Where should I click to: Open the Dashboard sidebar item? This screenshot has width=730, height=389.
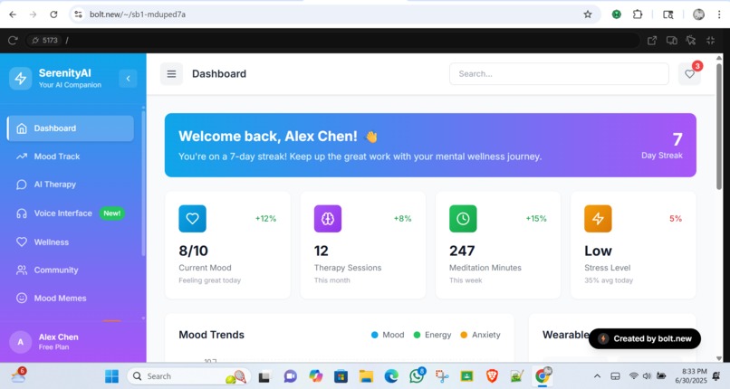coord(71,128)
